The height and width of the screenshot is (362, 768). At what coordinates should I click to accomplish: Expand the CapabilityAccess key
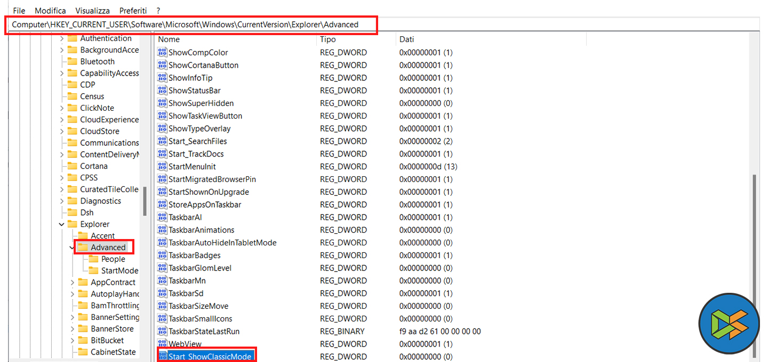pyautogui.click(x=61, y=73)
